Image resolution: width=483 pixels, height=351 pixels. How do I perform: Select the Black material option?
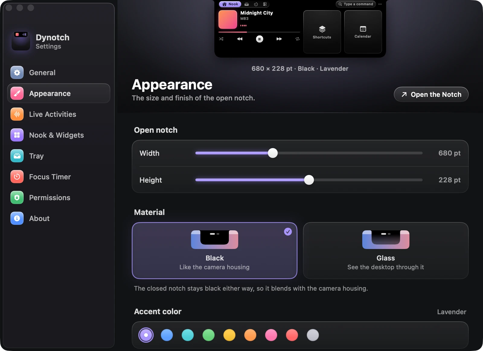pyautogui.click(x=215, y=251)
